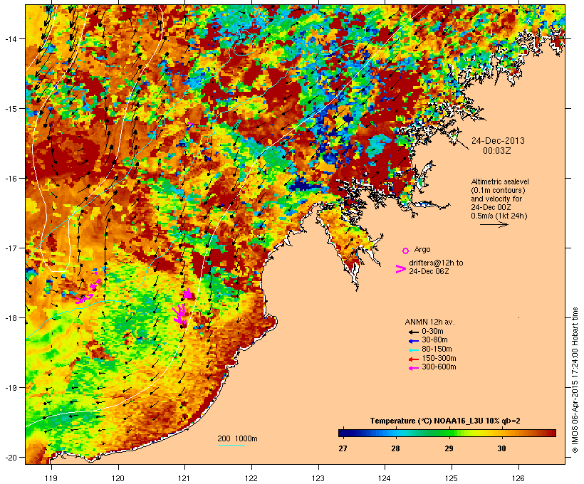Click the 30-80m depth label
This screenshot has height=484, width=584.
pyautogui.click(x=434, y=340)
